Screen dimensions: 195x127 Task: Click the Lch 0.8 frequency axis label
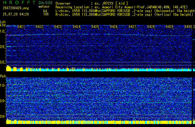(x=2, y=62)
